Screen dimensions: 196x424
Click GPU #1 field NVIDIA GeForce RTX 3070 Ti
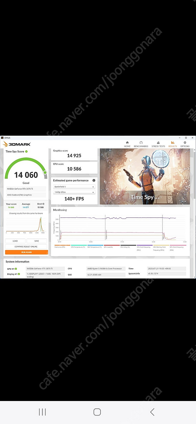(45, 269)
